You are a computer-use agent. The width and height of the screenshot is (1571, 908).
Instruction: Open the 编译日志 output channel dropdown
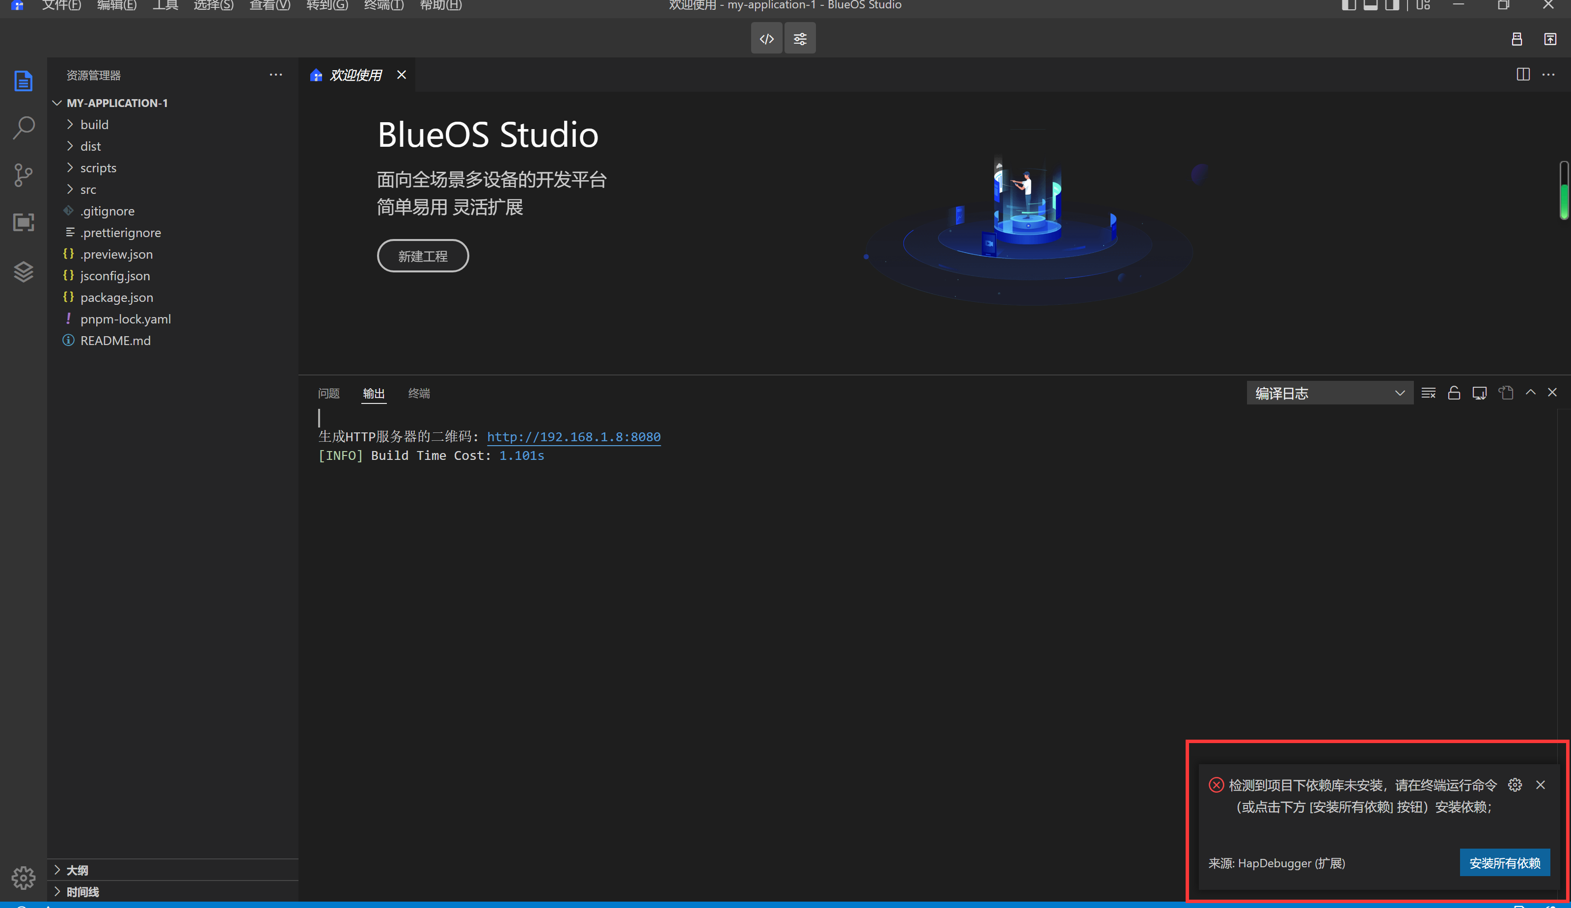(1330, 393)
